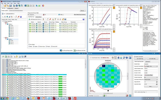Open the Tools menu in WaferPro
This screenshot has width=161, height=100.
tap(15, 3)
